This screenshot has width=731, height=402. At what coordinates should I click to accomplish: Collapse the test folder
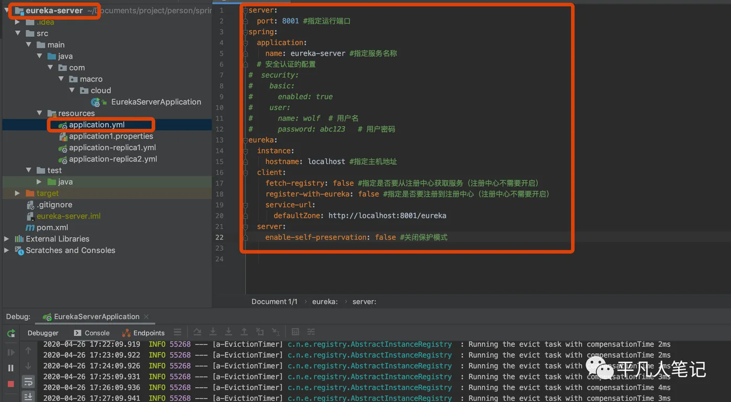click(29, 170)
